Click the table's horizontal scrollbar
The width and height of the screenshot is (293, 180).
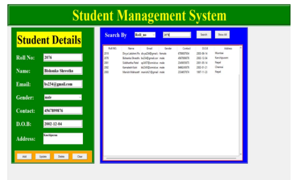[171, 158]
